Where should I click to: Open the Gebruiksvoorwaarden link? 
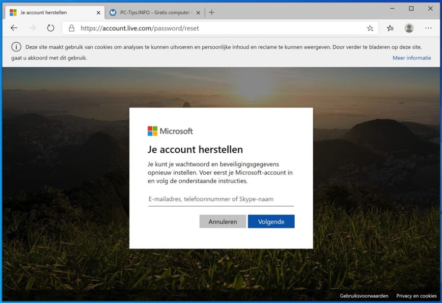[x=363, y=296]
